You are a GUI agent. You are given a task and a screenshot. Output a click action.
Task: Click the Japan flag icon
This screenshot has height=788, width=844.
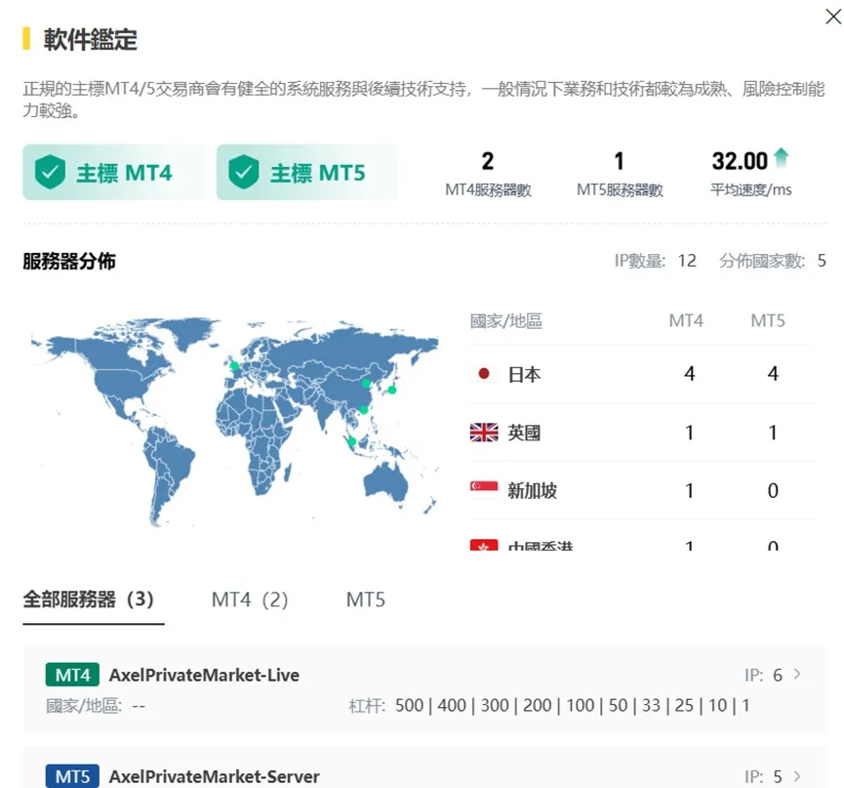(483, 373)
